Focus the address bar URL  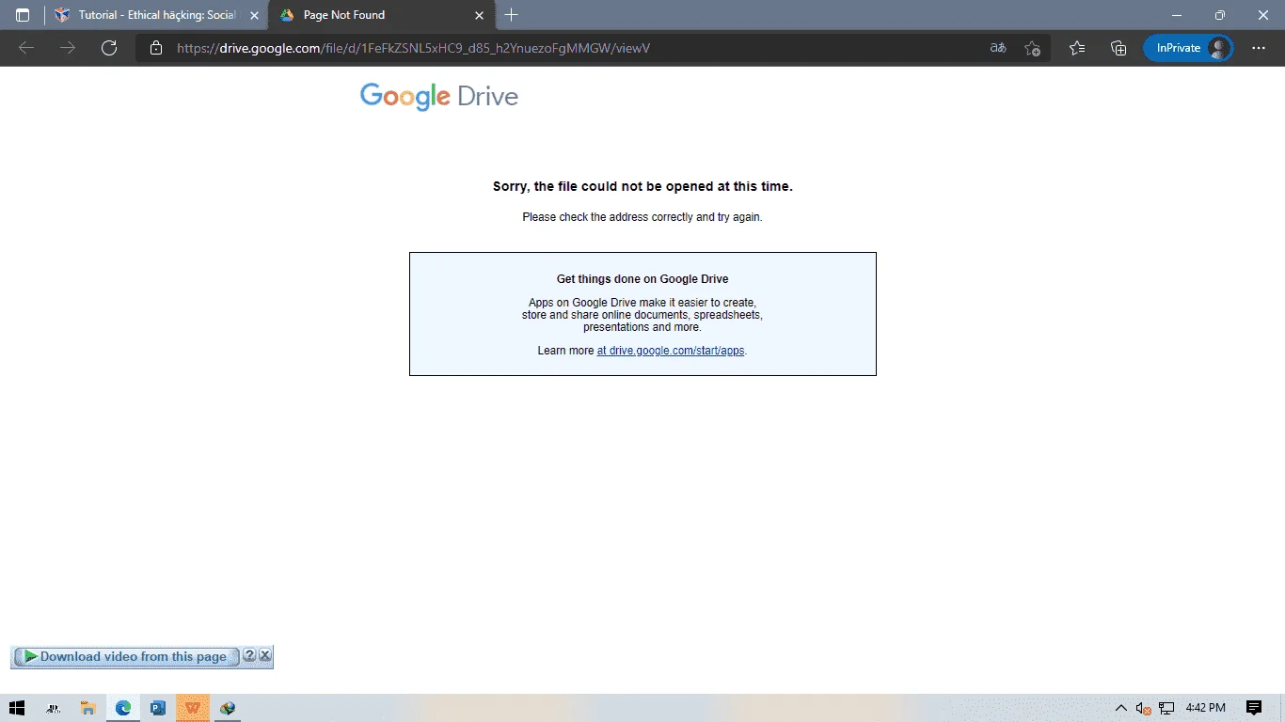pos(413,48)
